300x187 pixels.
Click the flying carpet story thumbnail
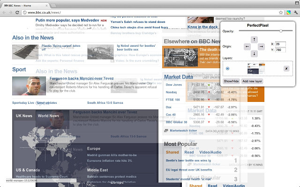[25, 52]
